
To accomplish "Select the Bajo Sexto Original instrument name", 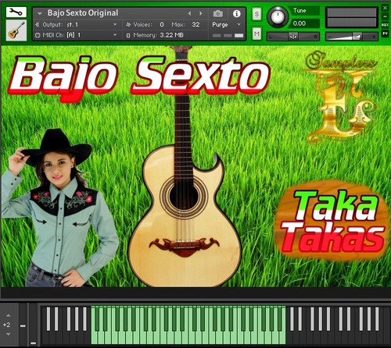I will click(x=83, y=12).
